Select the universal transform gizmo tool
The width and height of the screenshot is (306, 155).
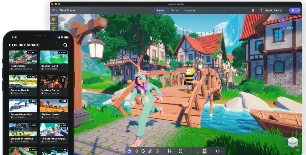click(x=157, y=151)
